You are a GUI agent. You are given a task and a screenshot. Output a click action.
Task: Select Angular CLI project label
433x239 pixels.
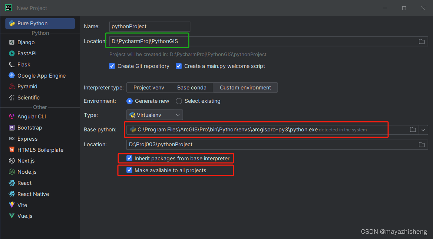click(x=32, y=117)
